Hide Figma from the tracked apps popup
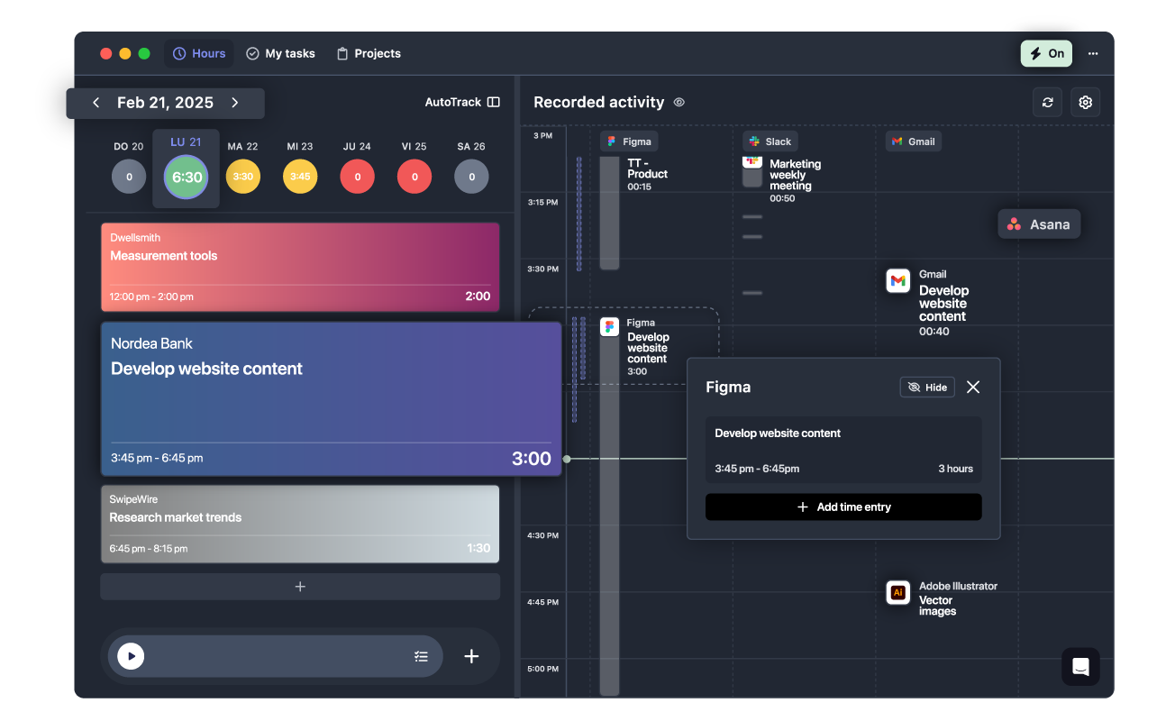Image resolution: width=1175 pixels, height=721 pixels. pyautogui.click(x=927, y=387)
